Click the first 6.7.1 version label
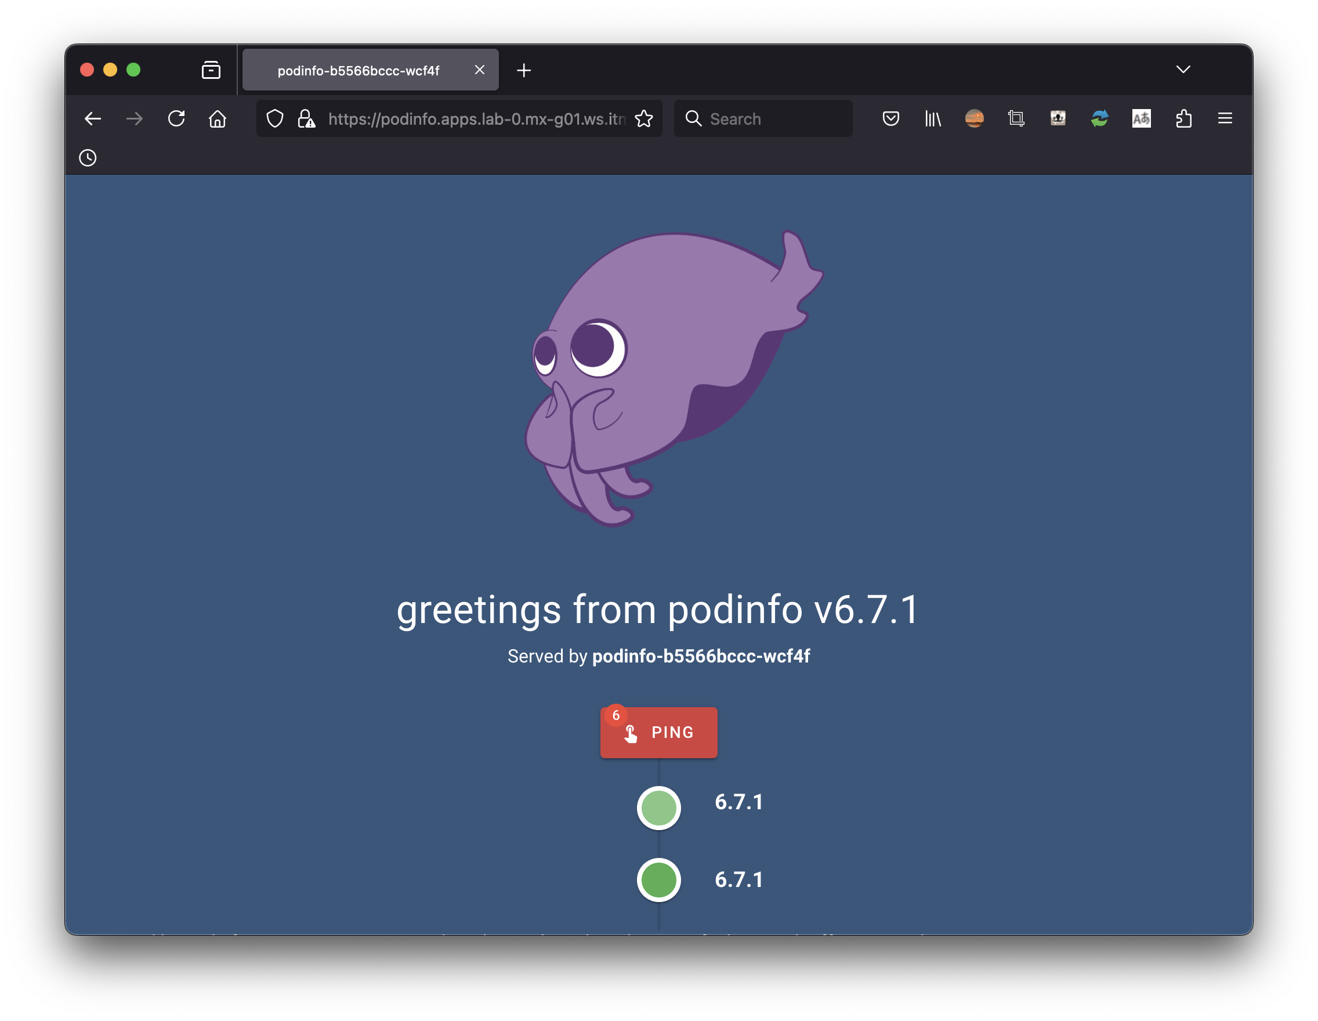The image size is (1318, 1021). [x=739, y=802]
